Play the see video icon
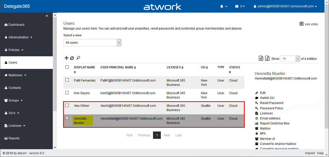The height and width of the screenshot is (157, 329). click(x=301, y=24)
